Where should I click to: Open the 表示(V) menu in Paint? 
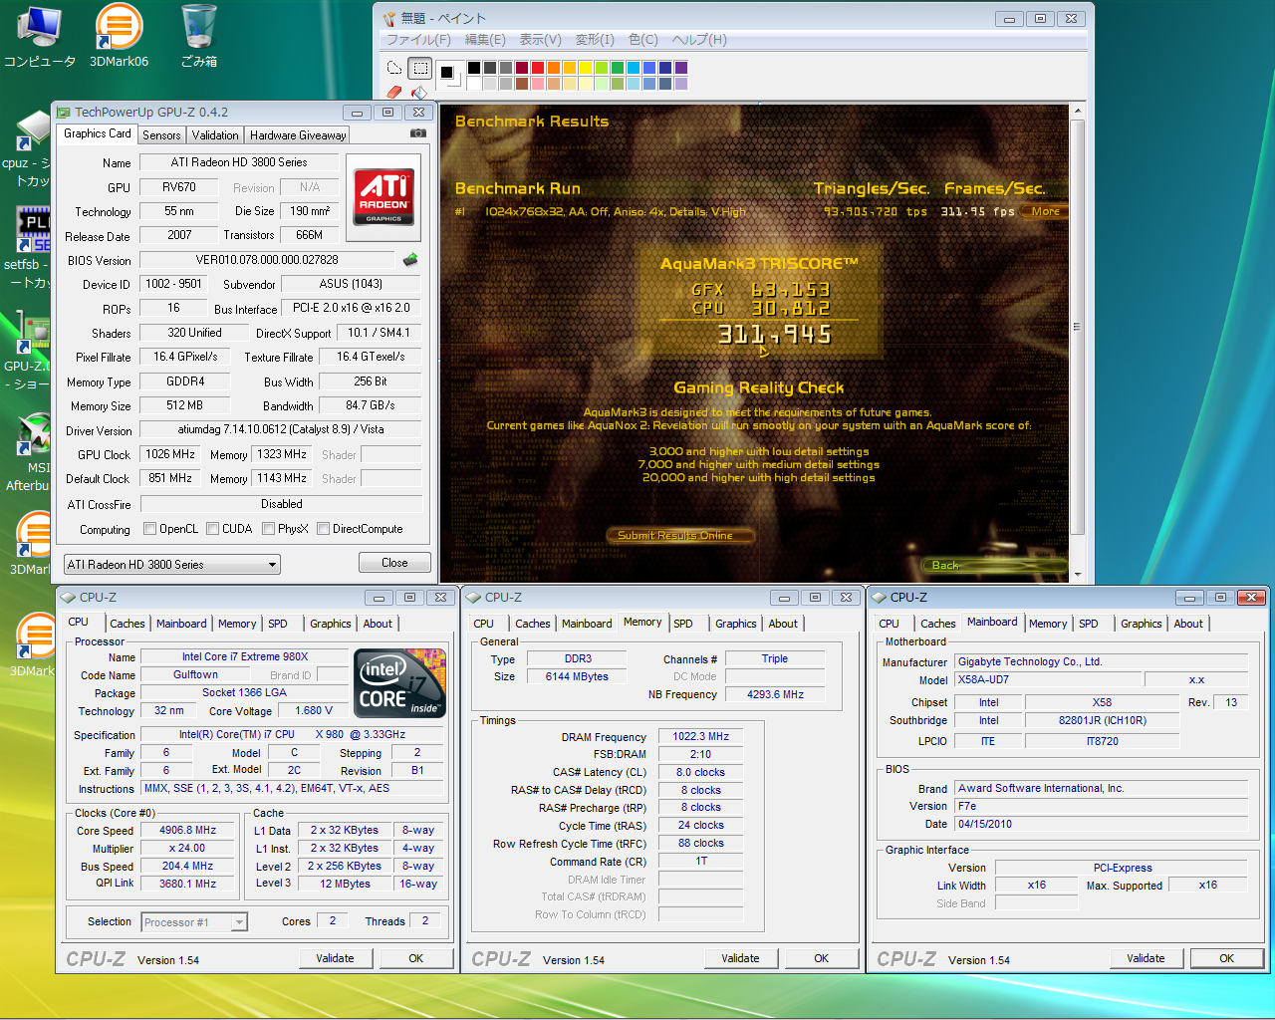point(540,40)
